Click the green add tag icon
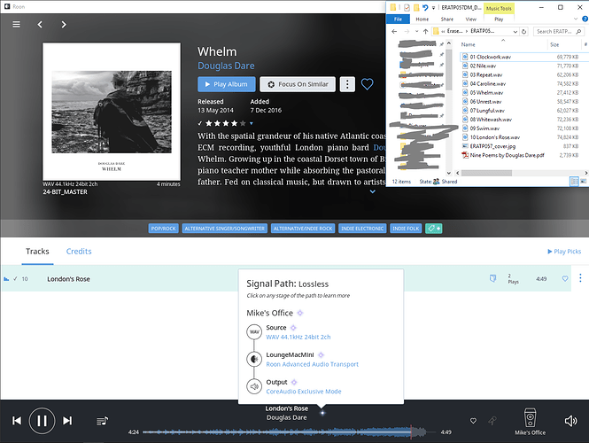Viewport: 589px width, 443px height. tap(434, 229)
